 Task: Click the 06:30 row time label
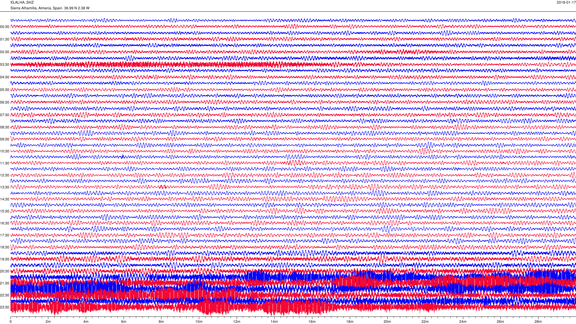pyautogui.click(x=4, y=102)
